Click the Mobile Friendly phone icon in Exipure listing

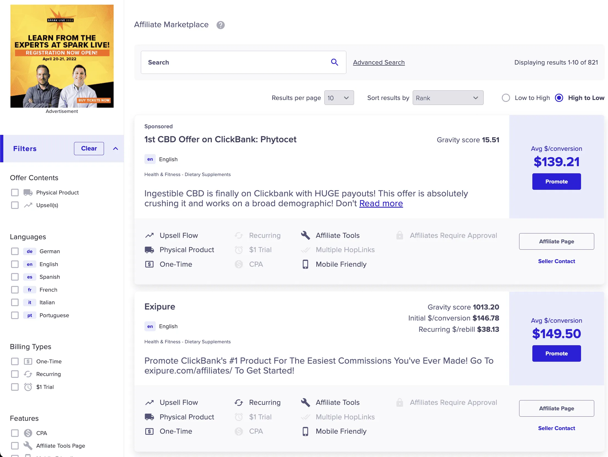[305, 431]
